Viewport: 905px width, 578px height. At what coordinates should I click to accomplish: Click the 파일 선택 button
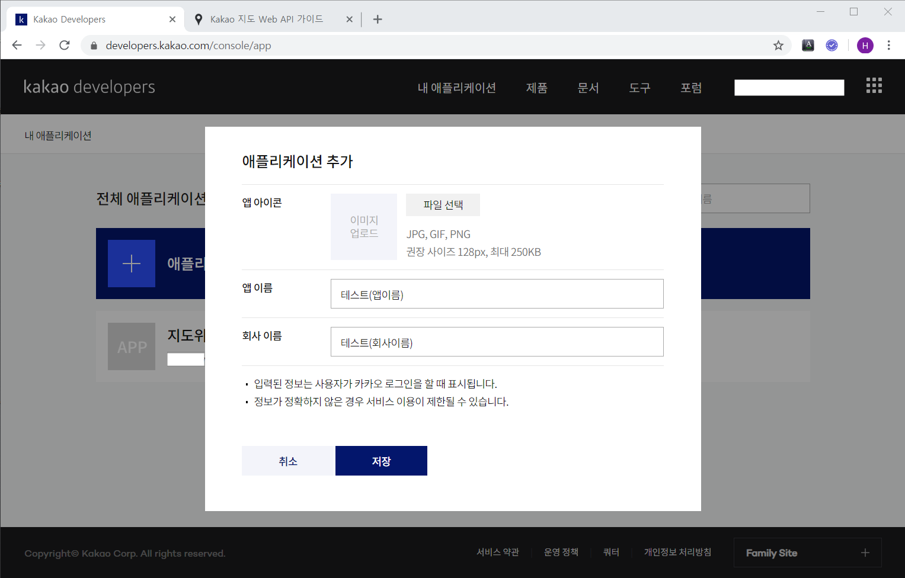click(443, 205)
